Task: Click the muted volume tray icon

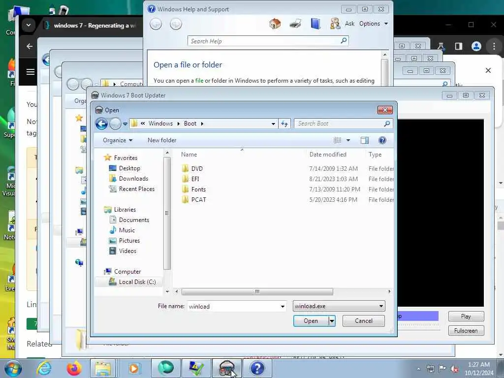Action: coord(454,369)
